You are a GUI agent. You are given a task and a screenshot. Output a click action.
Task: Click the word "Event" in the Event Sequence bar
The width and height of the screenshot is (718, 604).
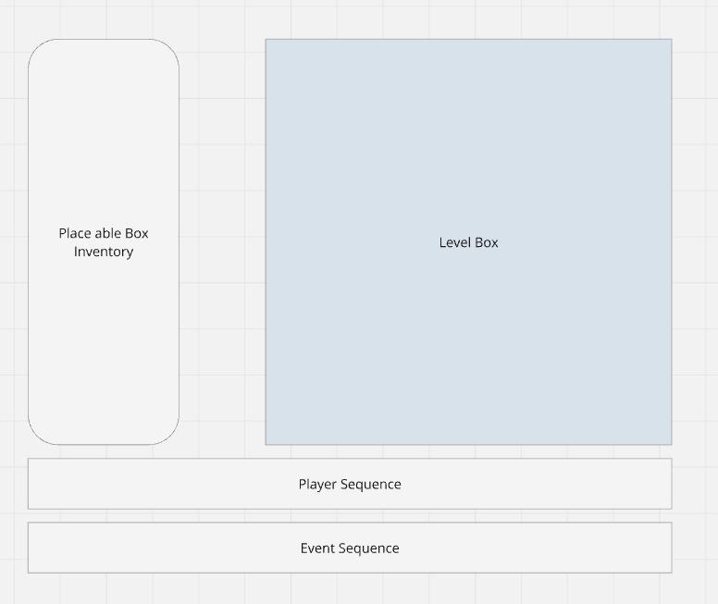coord(316,549)
